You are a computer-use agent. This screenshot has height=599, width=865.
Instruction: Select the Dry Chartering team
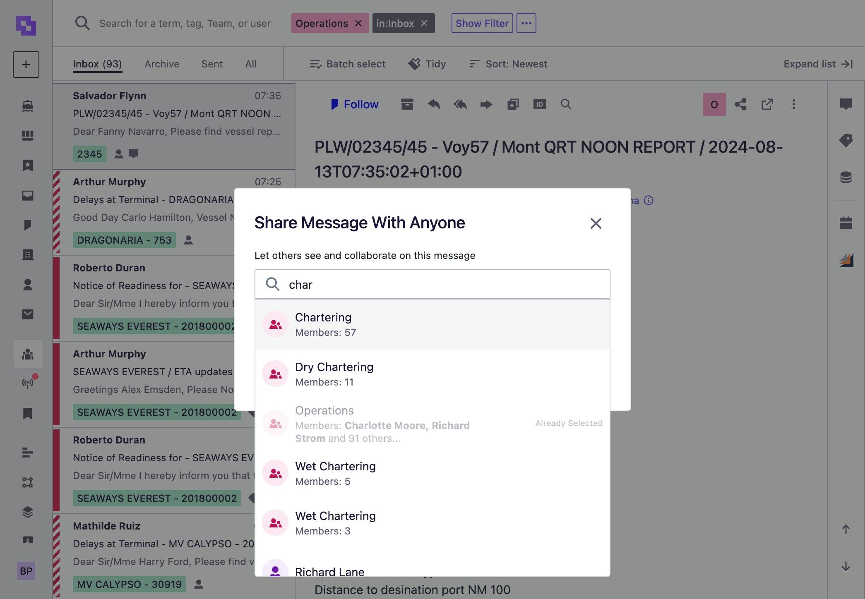pos(432,374)
